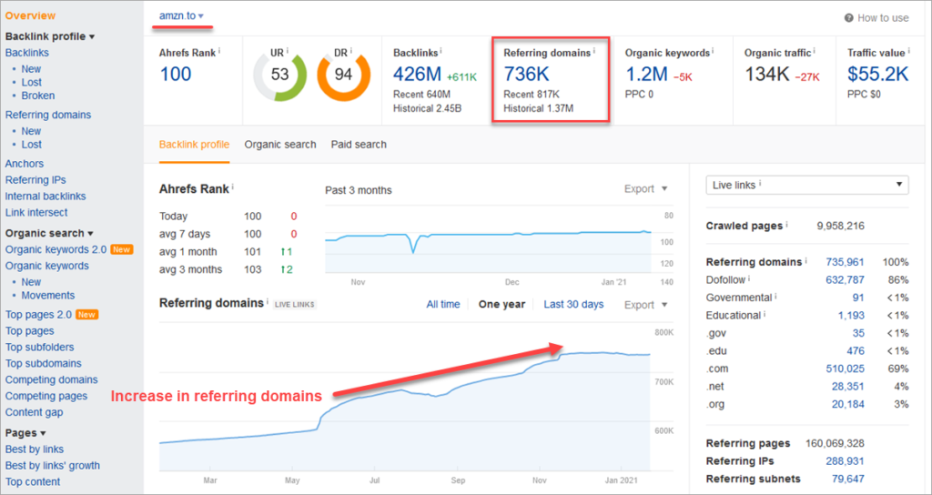Open Competing domains in sidebar
Viewport: 932px width, 495px height.
click(51, 379)
